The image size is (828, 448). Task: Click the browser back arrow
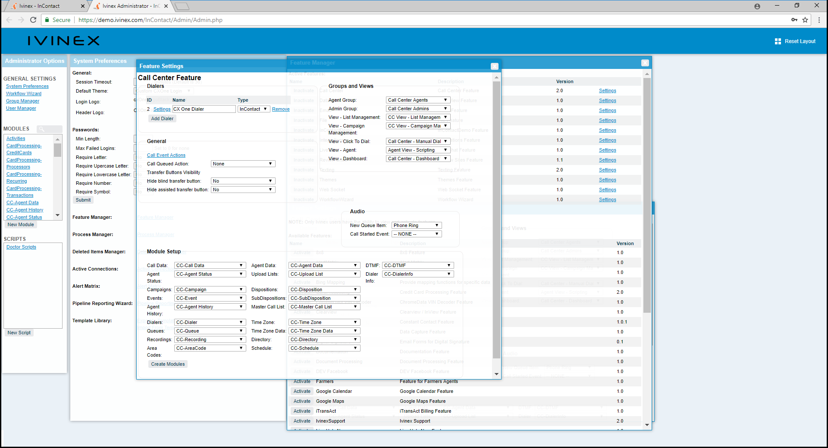[9, 20]
